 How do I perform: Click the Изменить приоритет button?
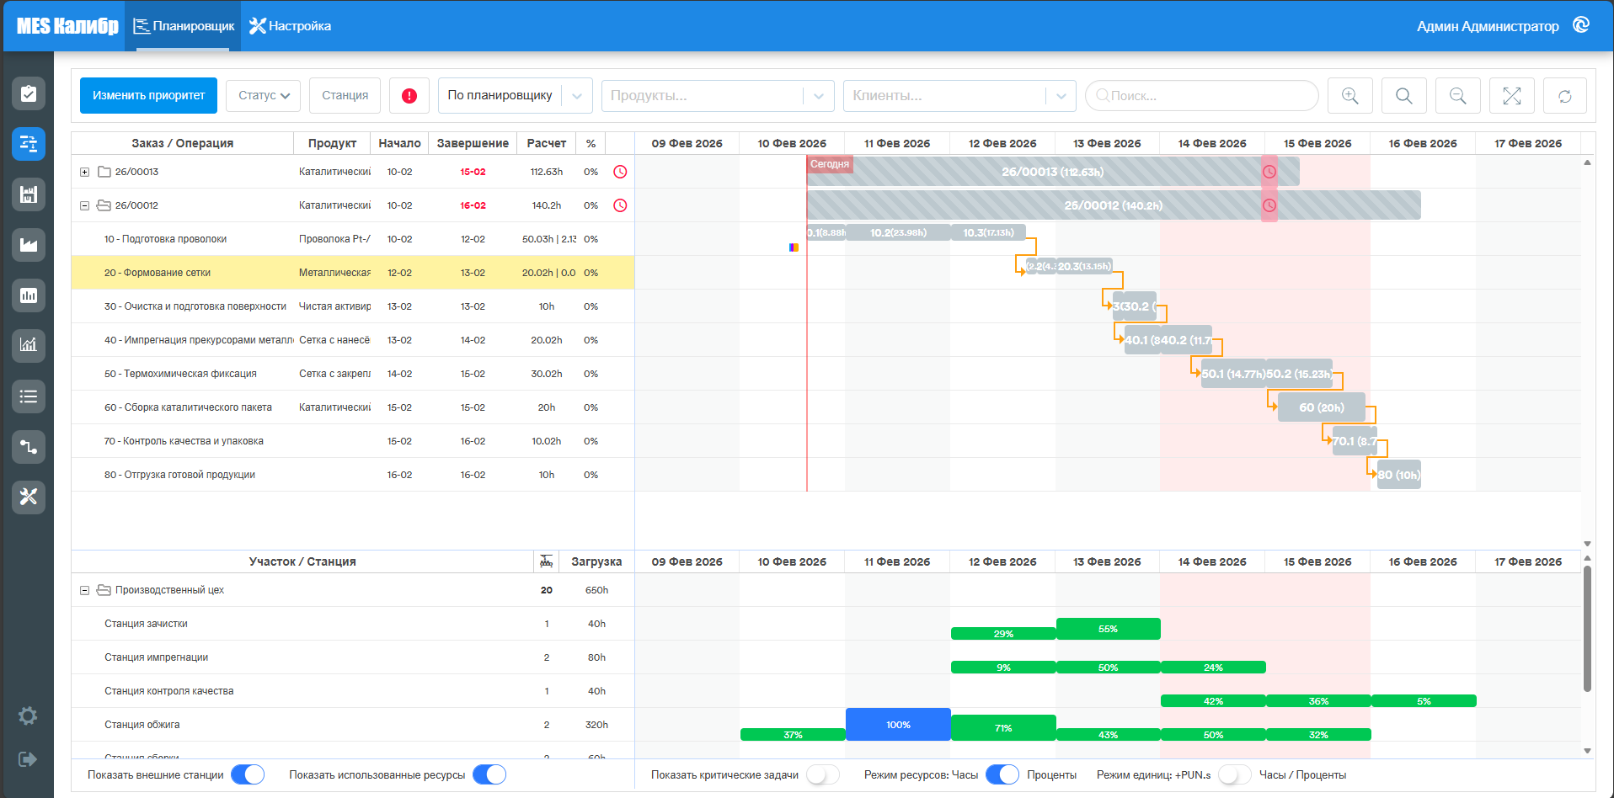148,96
